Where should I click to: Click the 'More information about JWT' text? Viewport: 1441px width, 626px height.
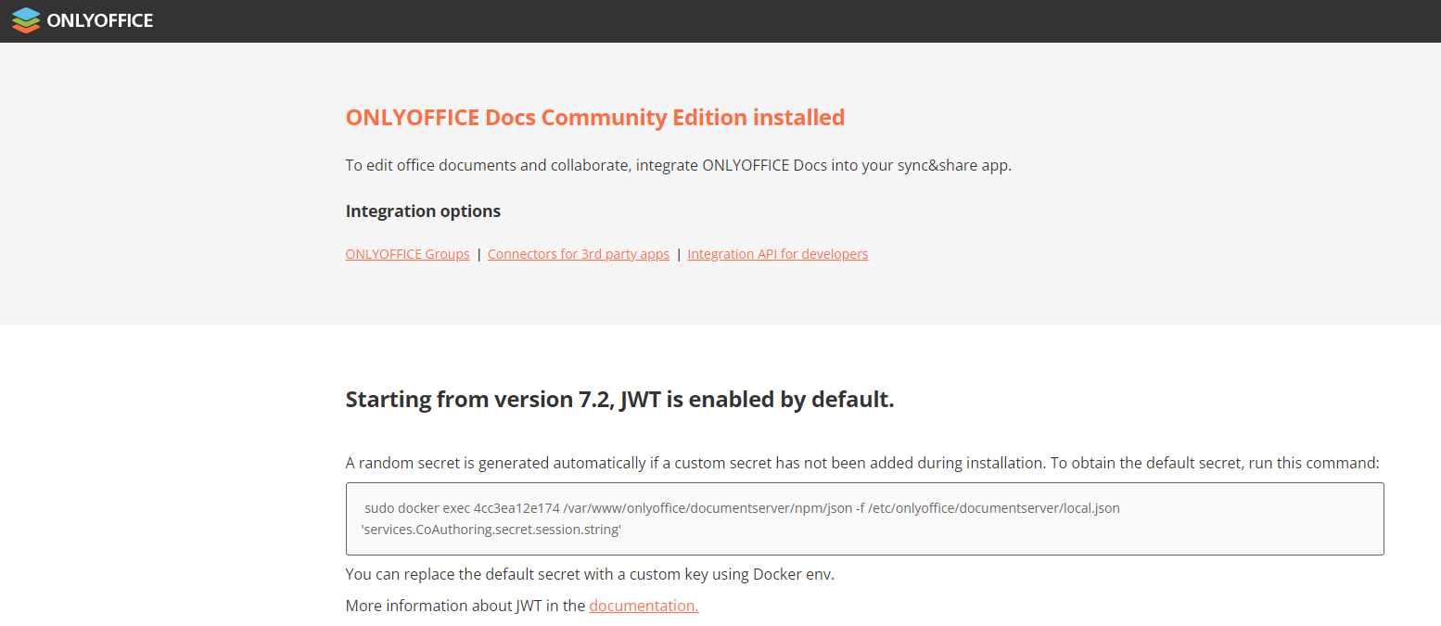coord(465,606)
